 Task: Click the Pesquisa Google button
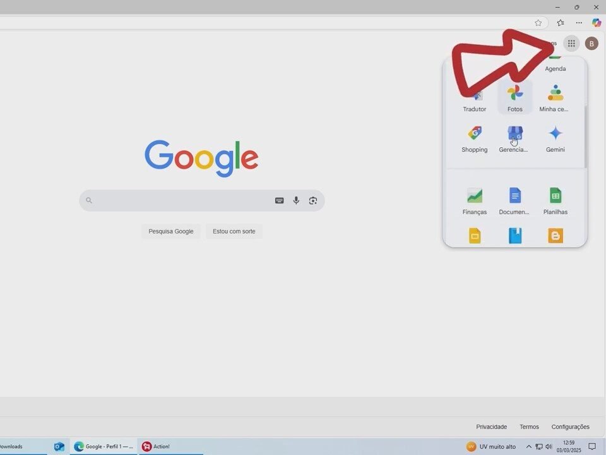(171, 231)
